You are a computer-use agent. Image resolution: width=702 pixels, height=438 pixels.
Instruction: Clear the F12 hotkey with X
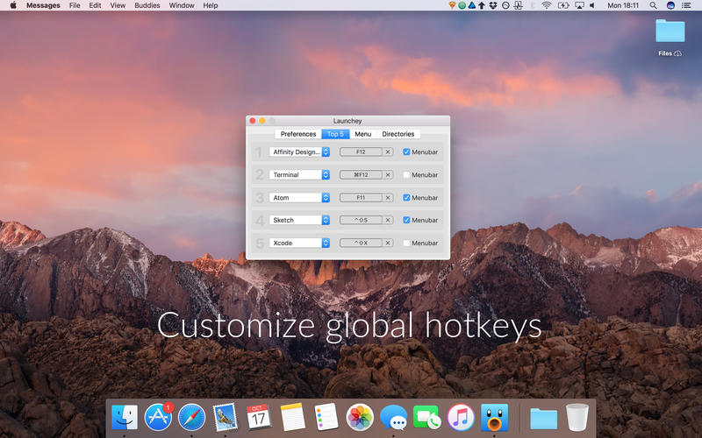[x=388, y=152]
